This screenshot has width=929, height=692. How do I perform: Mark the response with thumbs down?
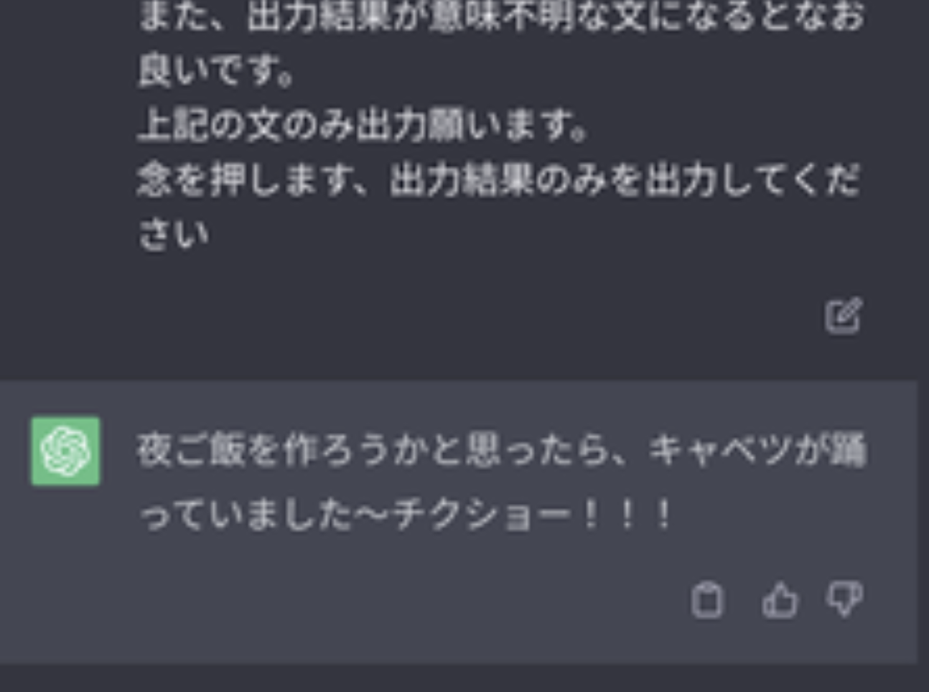pos(844,599)
